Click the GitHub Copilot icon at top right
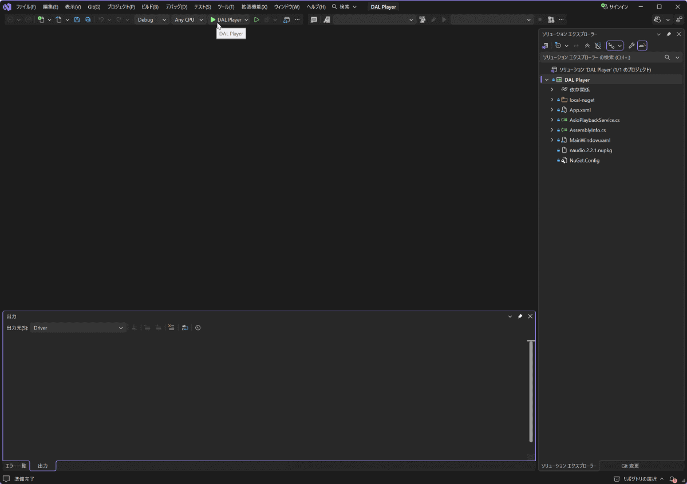 tap(657, 19)
